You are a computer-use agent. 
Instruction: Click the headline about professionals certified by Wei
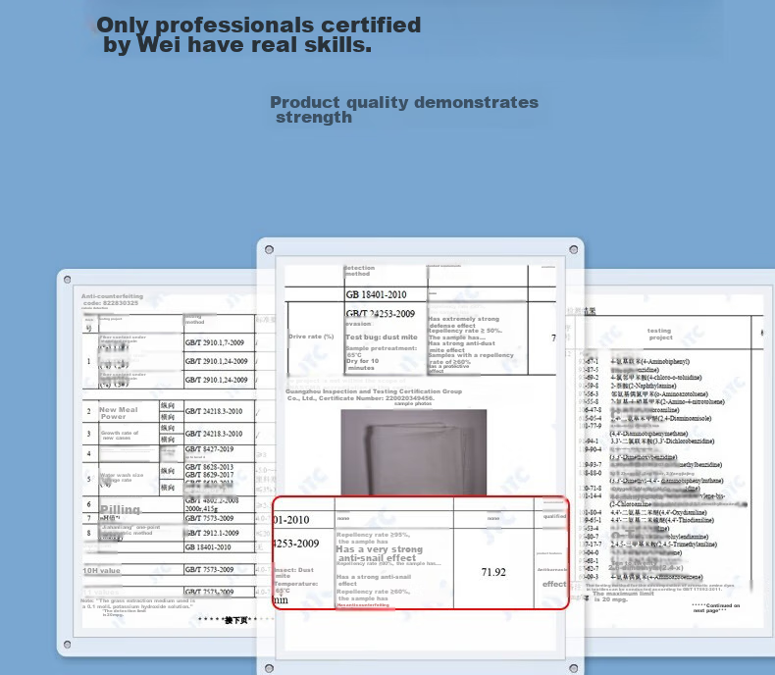click(x=259, y=34)
